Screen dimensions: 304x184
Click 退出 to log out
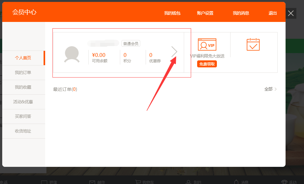click(273, 13)
